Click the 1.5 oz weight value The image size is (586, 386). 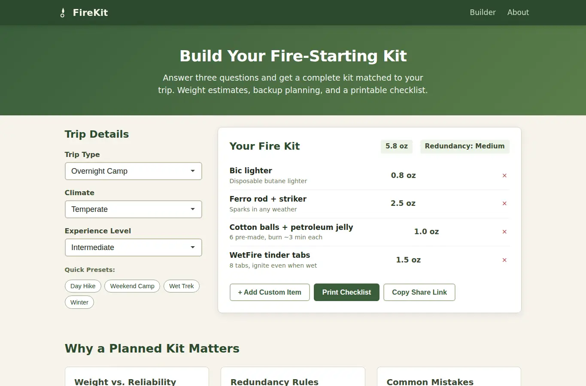click(x=408, y=260)
